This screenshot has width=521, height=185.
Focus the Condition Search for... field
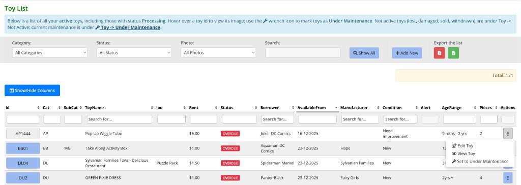[400, 119]
